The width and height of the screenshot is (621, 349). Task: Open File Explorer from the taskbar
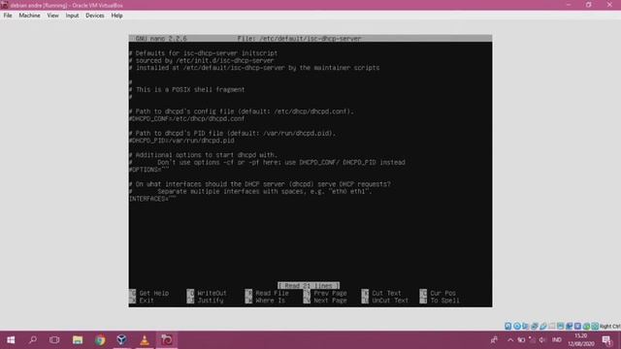(x=78, y=340)
